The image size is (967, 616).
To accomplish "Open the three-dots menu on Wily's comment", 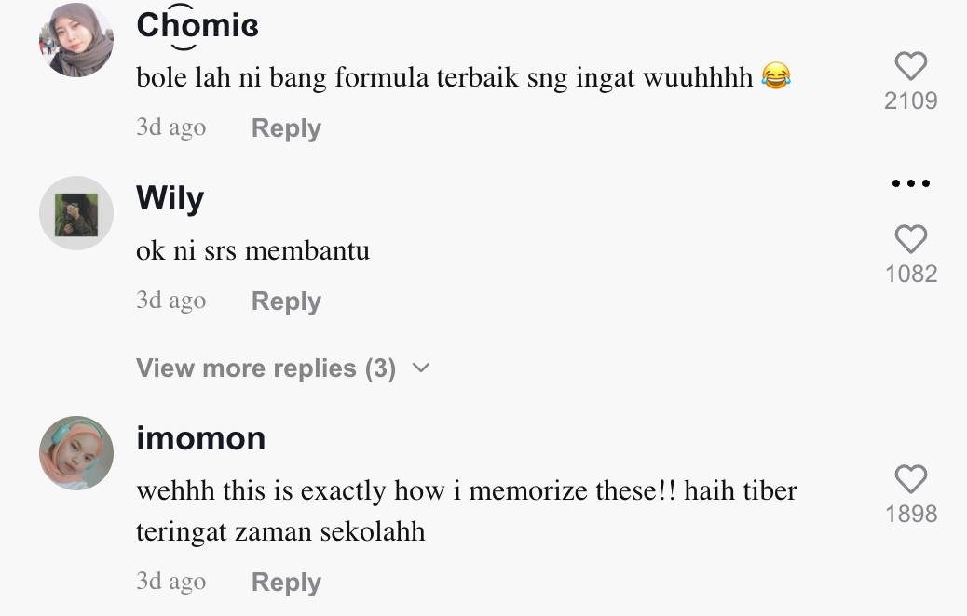I will point(911,183).
